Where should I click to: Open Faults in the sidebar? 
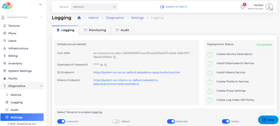(x=13, y=78)
